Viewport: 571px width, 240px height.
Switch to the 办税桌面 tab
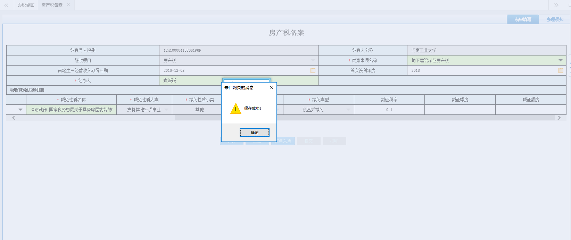pyautogui.click(x=26, y=5)
